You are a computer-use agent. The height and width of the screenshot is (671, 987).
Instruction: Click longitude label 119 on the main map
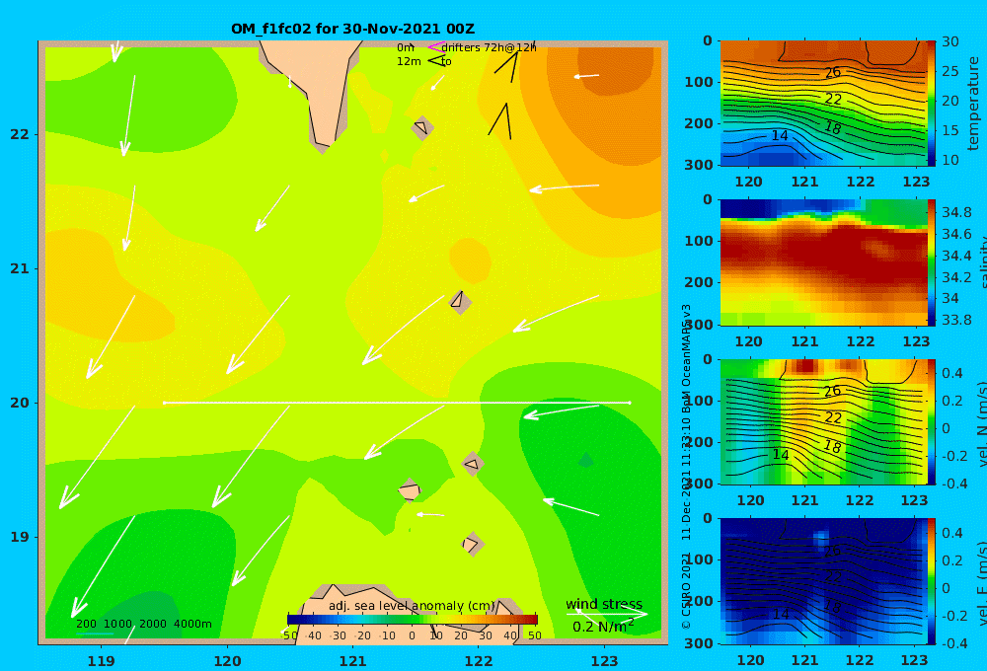pos(101,661)
